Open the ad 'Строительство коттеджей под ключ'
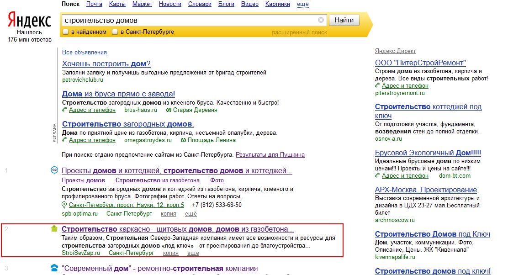The height and width of the screenshot is (275, 508). [429, 111]
